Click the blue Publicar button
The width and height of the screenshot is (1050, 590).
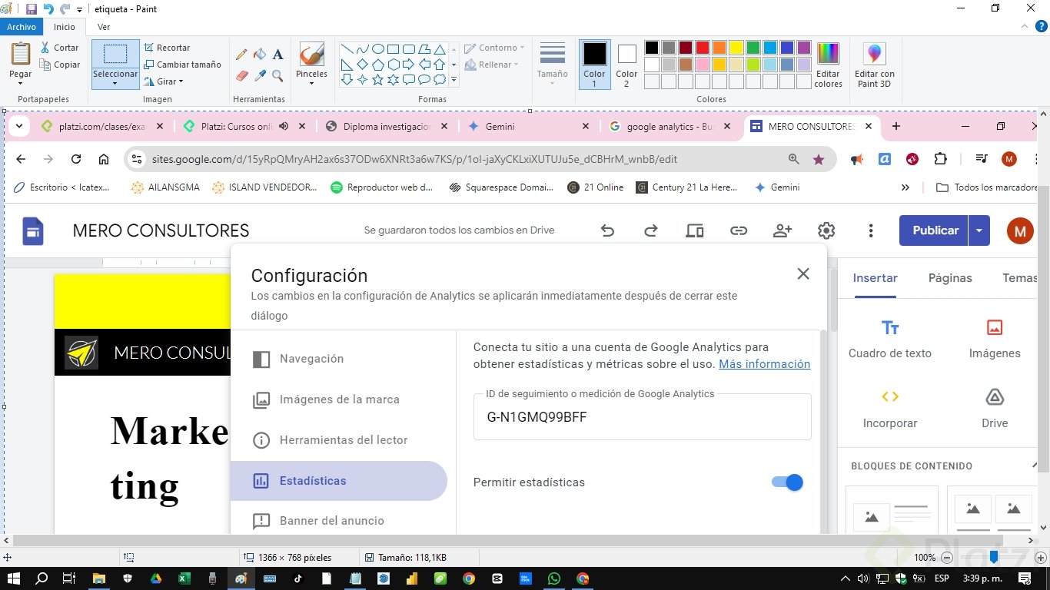(935, 230)
